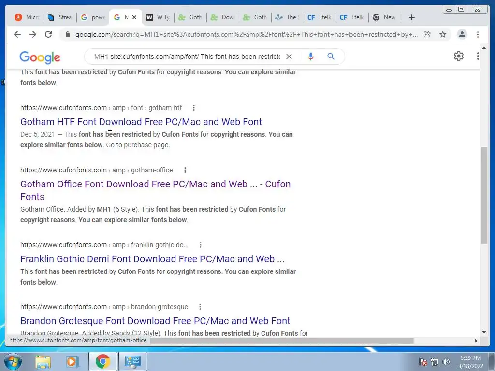The image size is (495, 371).
Task: Go back to the previous page
Action: pyautogui.click(x=17, y=34)
